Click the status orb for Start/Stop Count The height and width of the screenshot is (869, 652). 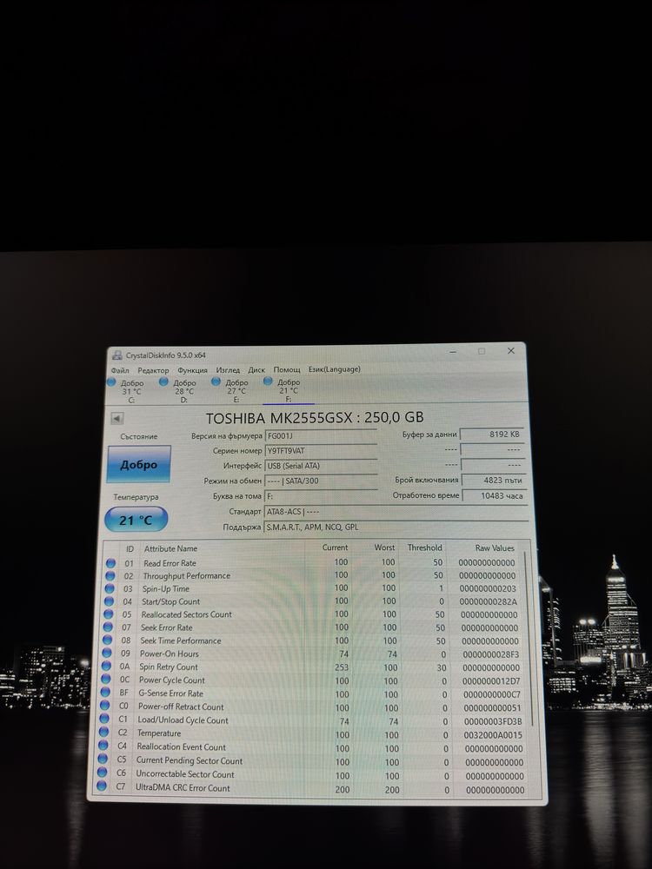110,601
